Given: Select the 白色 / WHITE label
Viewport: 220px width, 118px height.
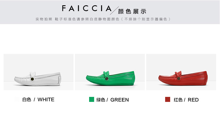Looking at the screenshot, I should click(x=38, y=100).
